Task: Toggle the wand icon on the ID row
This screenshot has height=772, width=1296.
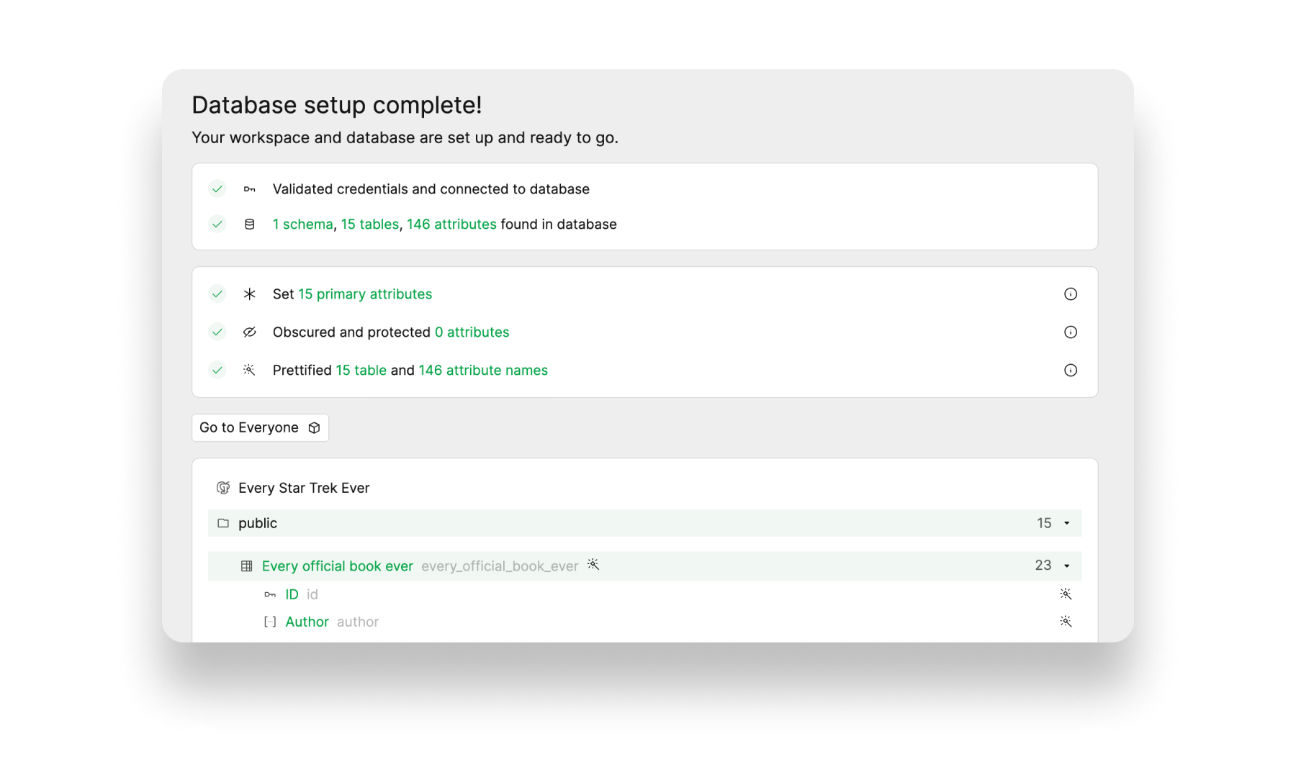Action: click(x=1066, y=594)
